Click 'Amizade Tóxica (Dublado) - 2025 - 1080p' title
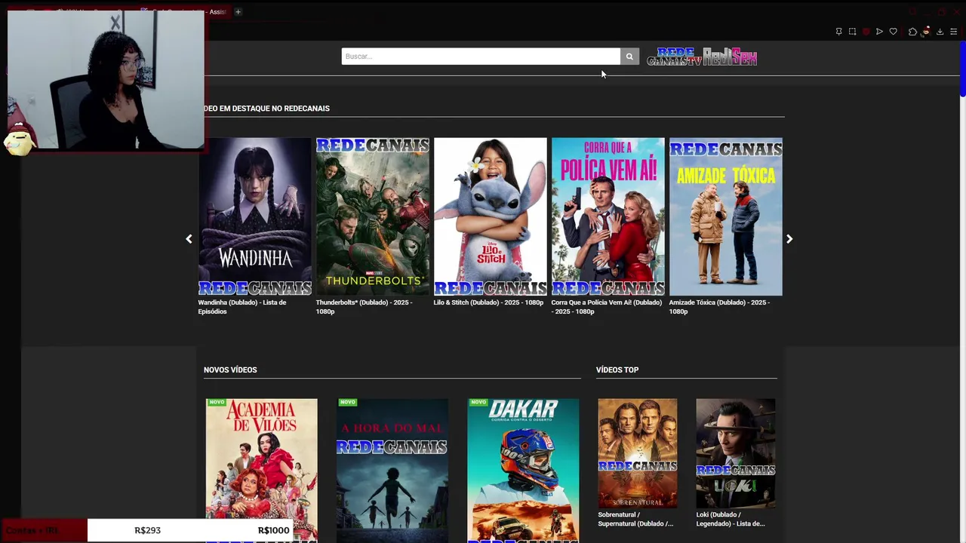 (x=719, y=307)
